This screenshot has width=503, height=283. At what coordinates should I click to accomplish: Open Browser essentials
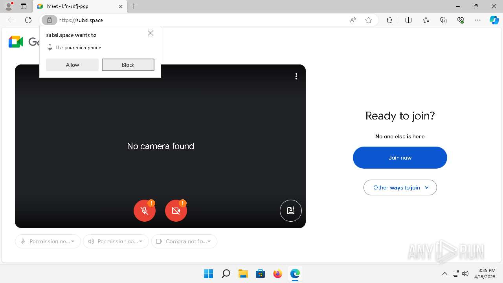[461, 20]
